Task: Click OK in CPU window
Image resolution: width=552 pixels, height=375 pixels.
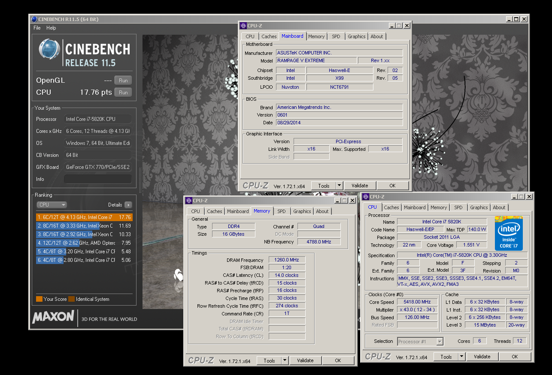Action: pos(515,357)
